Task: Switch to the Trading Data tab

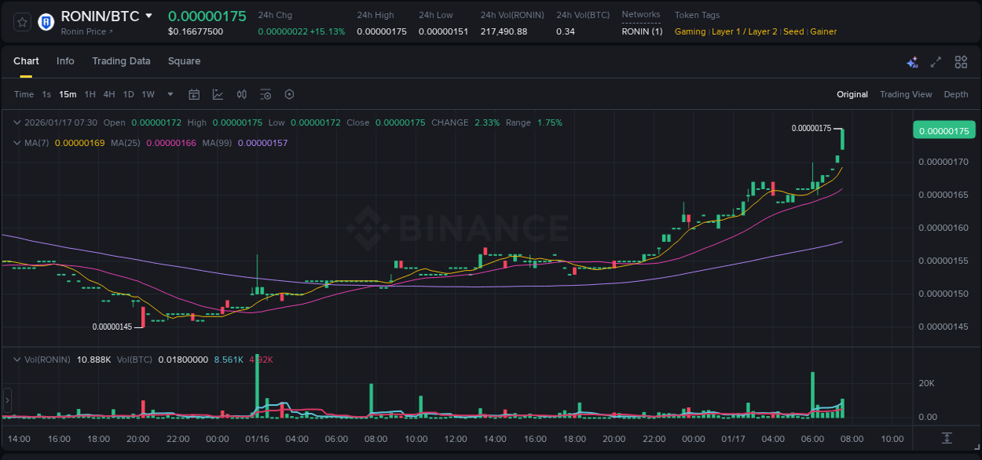Action: 122,61
